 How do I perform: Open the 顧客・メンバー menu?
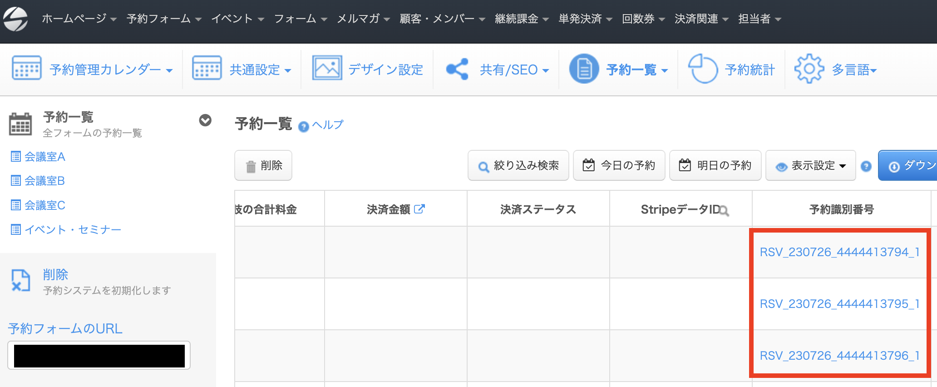(442, 19)
